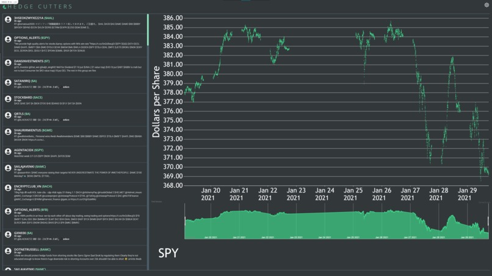This screenshot has height=276, width=492.
Task: Click the SHAURIRMIENTUS avatar icon
Action: 8,132
